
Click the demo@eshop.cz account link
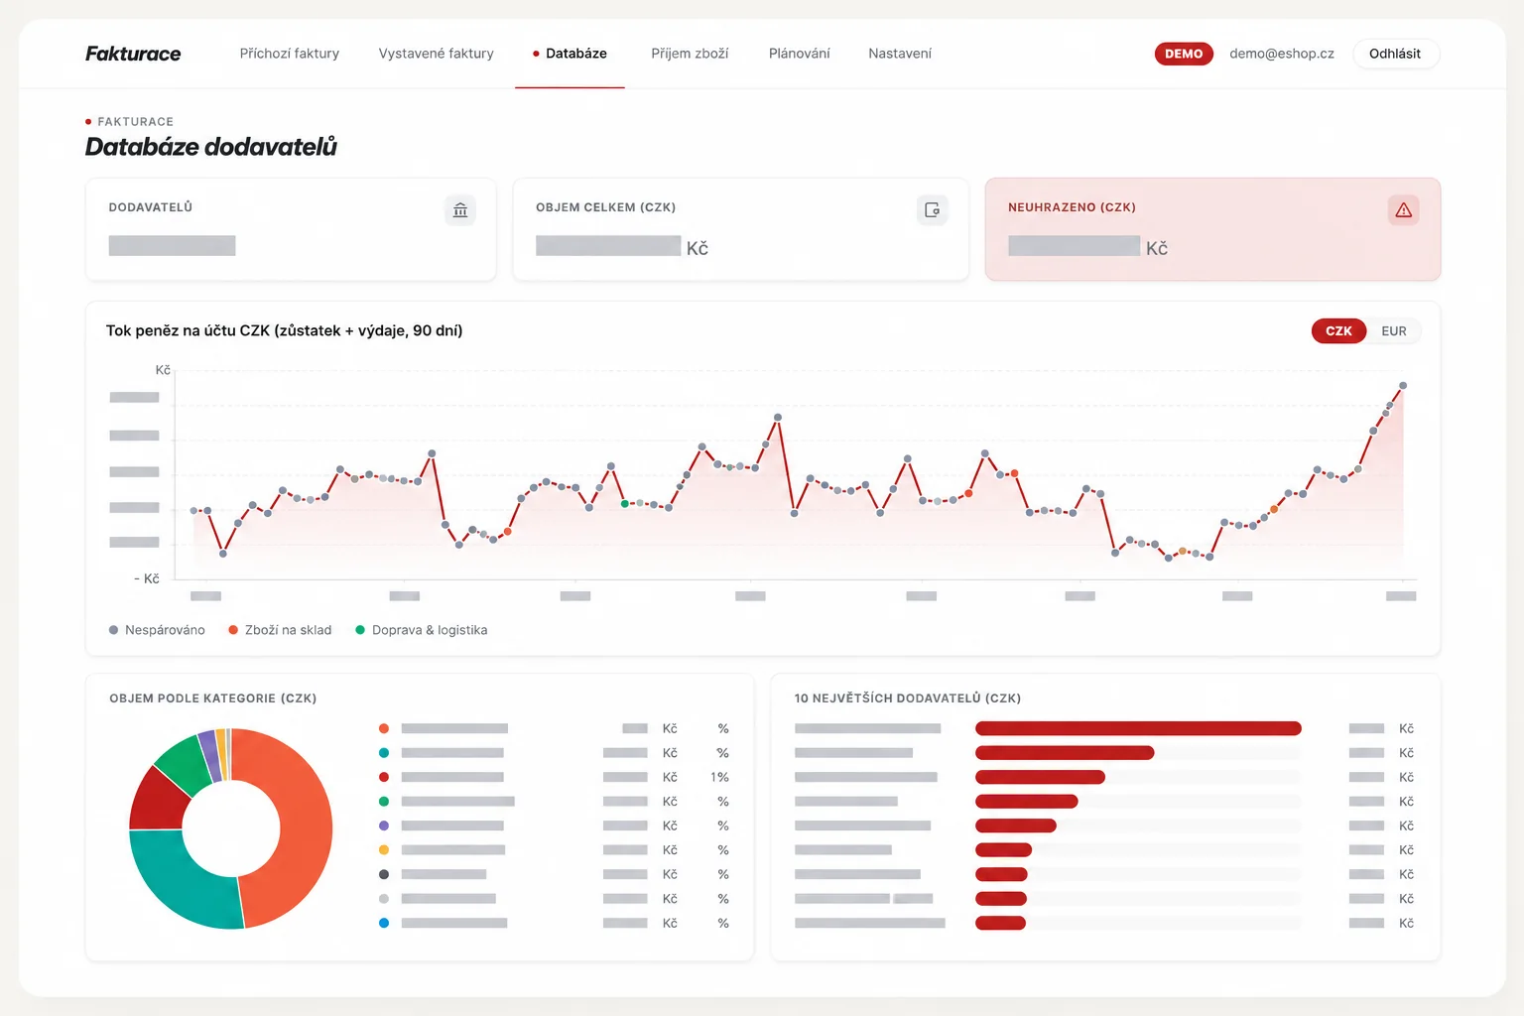[1282, 54]
